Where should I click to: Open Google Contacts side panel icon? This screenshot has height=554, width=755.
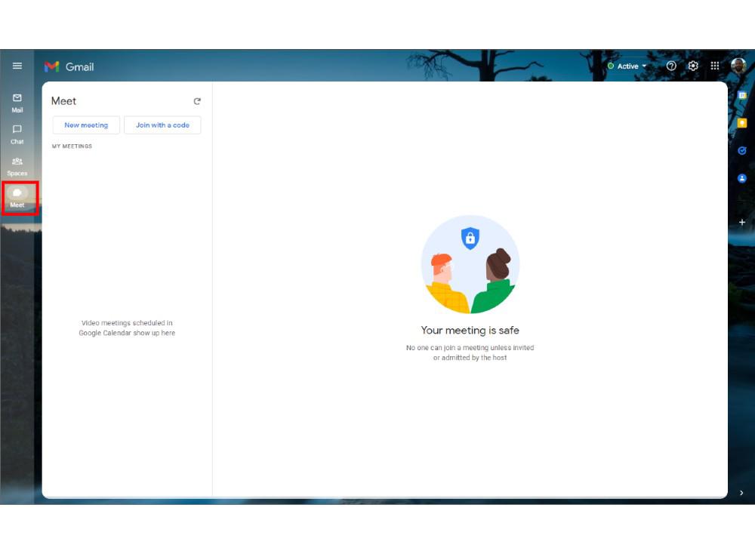tap(742, 179)
